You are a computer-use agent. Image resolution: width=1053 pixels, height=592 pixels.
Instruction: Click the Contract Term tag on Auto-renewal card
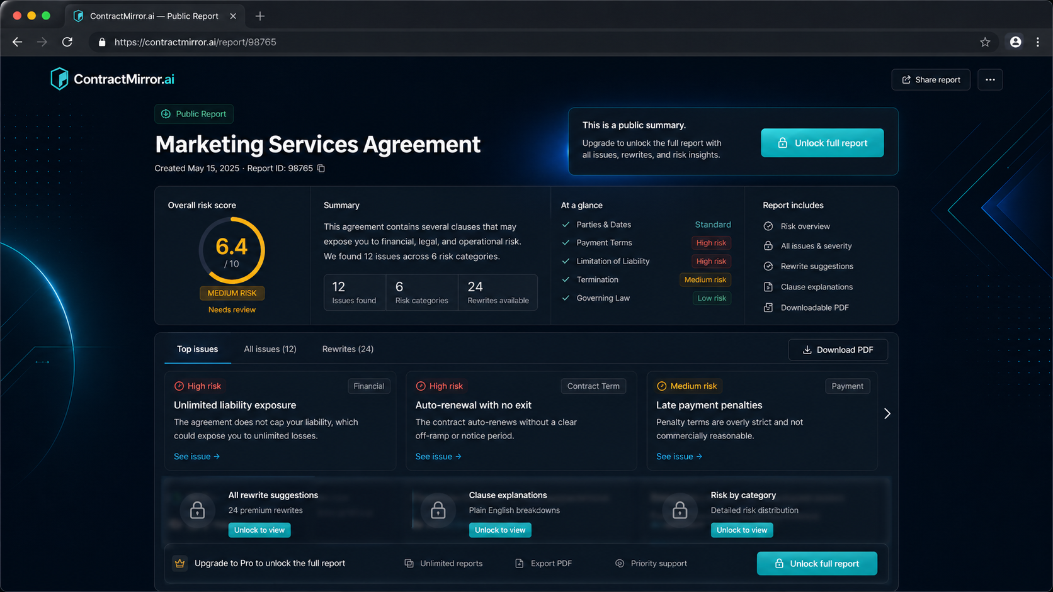tap(593, 386)
